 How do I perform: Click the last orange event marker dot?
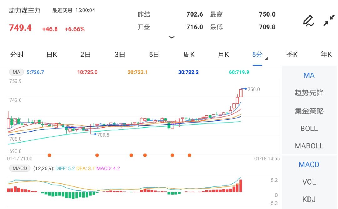coord(189,155)
